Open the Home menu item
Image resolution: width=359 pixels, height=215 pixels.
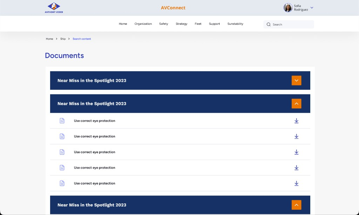(x=123, y=24)
